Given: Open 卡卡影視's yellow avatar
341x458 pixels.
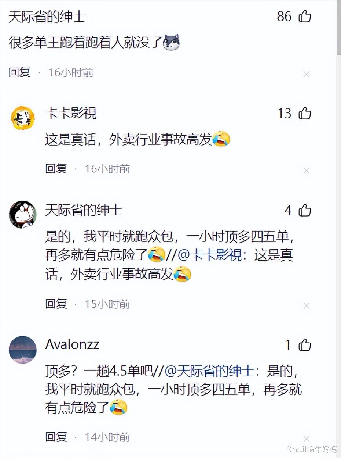Looking at the screenshot, I should [23, 118].
